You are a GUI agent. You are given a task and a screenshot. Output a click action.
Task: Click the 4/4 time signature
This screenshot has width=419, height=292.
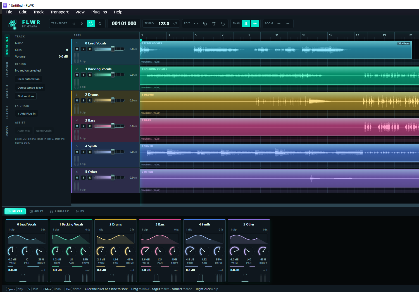(175, 24)
